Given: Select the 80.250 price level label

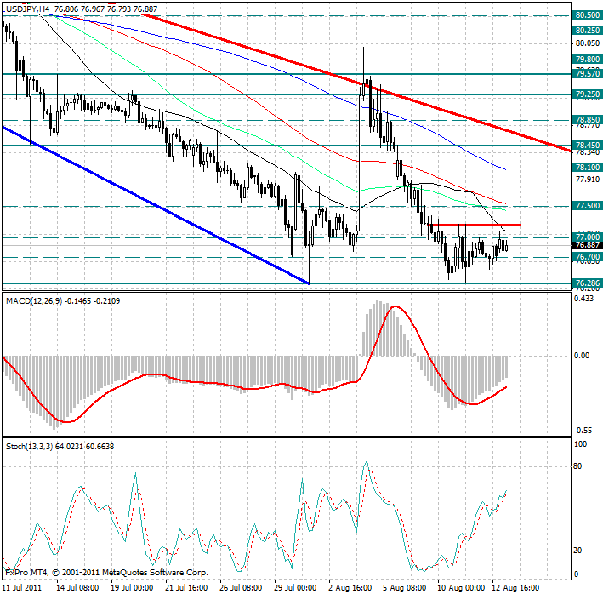Looking at the screenshot, I should 587,31.
